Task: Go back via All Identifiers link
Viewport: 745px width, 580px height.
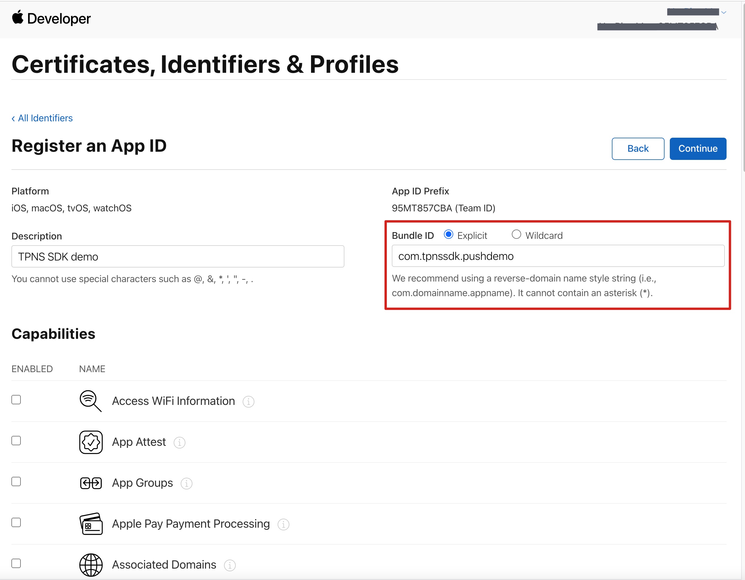Action: (x=42, y=118)
